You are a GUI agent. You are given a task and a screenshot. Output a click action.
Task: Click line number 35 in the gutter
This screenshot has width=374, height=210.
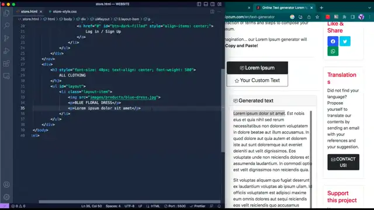(22, 108)
